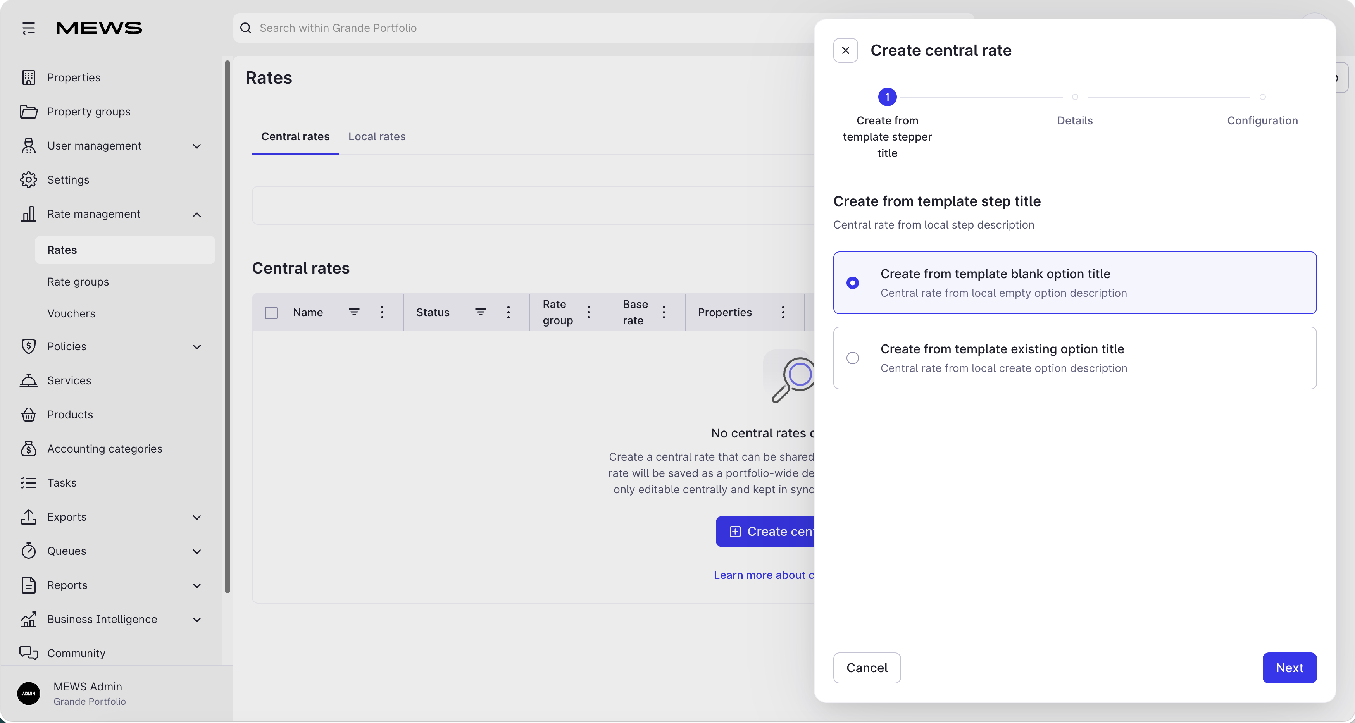Switch to the Local rates tab

click(377, 136)
